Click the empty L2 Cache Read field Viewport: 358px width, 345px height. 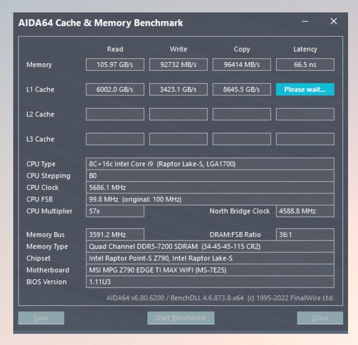pos(115,114)
